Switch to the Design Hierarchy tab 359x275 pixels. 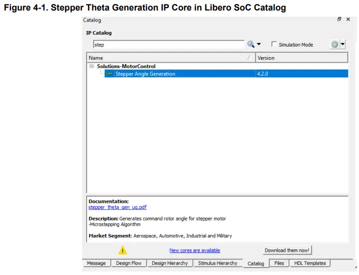pyautogui.click(x=170, y=263)
